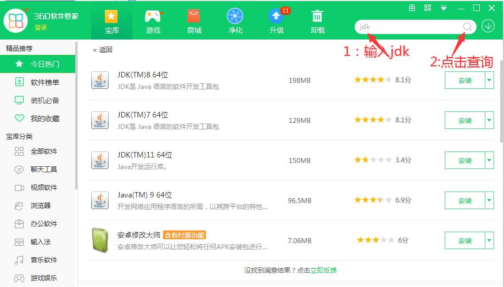Expand install options for JDK(TM)8 64位
504x287 pixels.
coord(489,80)
